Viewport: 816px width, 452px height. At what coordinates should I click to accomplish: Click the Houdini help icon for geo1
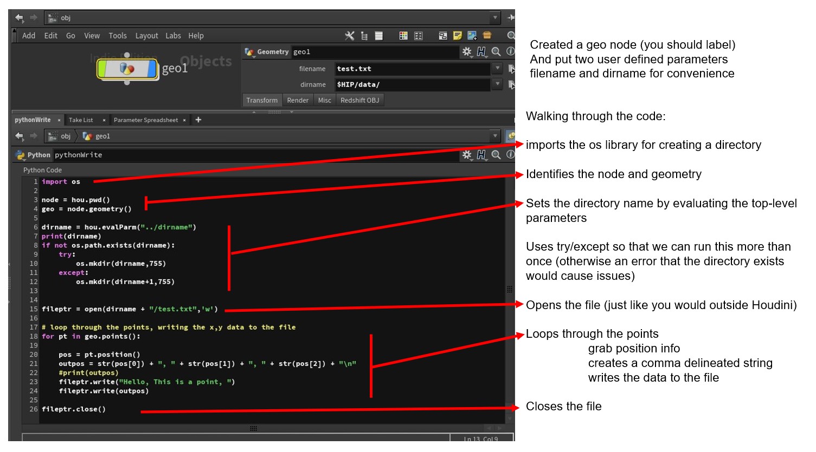(481, 52)
